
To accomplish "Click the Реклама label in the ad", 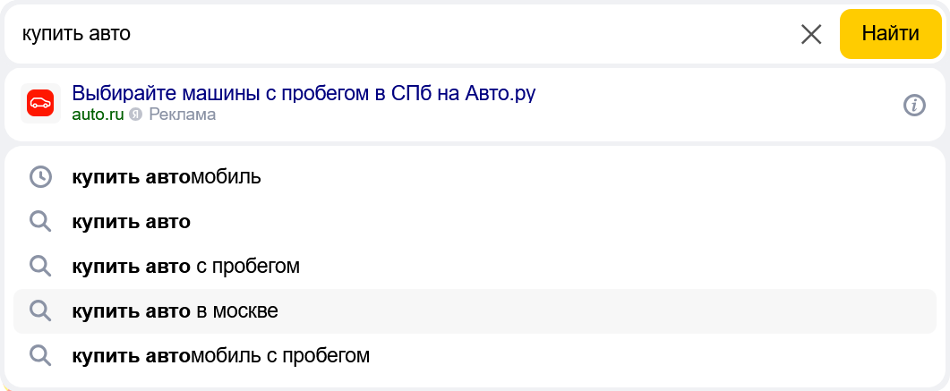I will click(x=182, y=115).
